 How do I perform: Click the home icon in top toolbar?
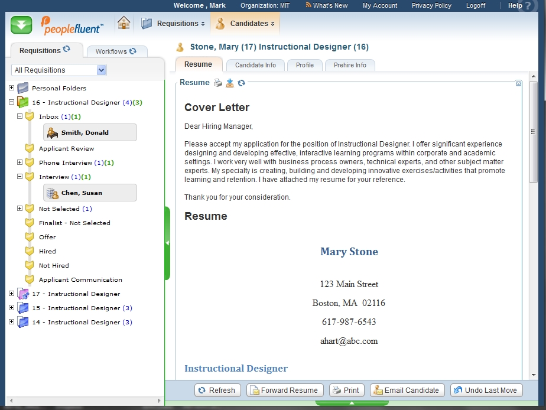[123, 24]
